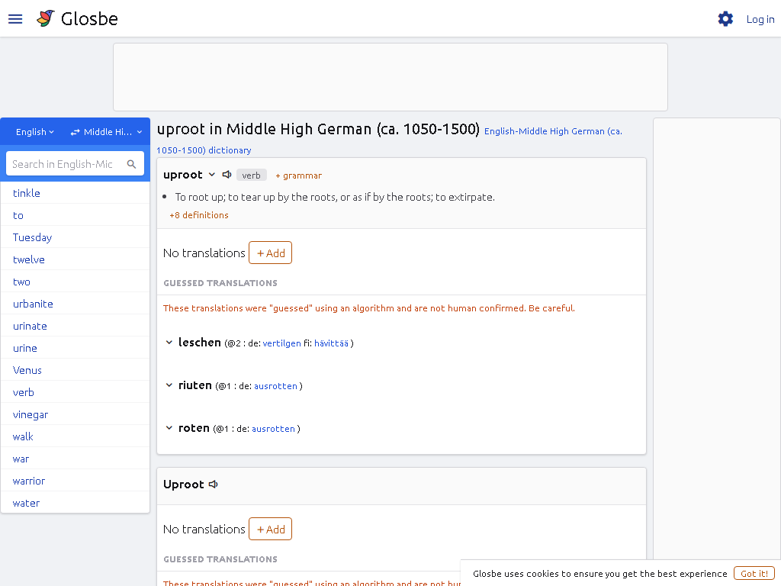Open settings via gear icon
The image size is (781, 586).
pos(725,19)
